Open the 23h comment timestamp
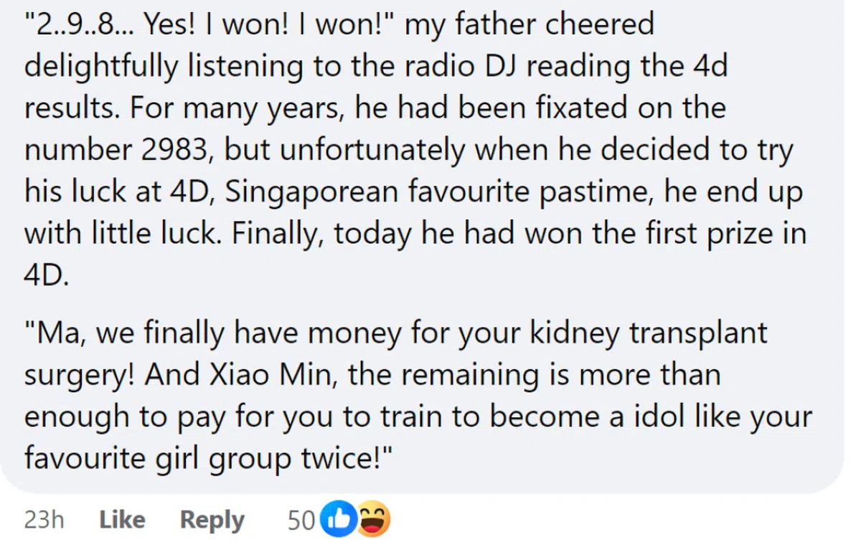The image size is (861, 555). 44,520
